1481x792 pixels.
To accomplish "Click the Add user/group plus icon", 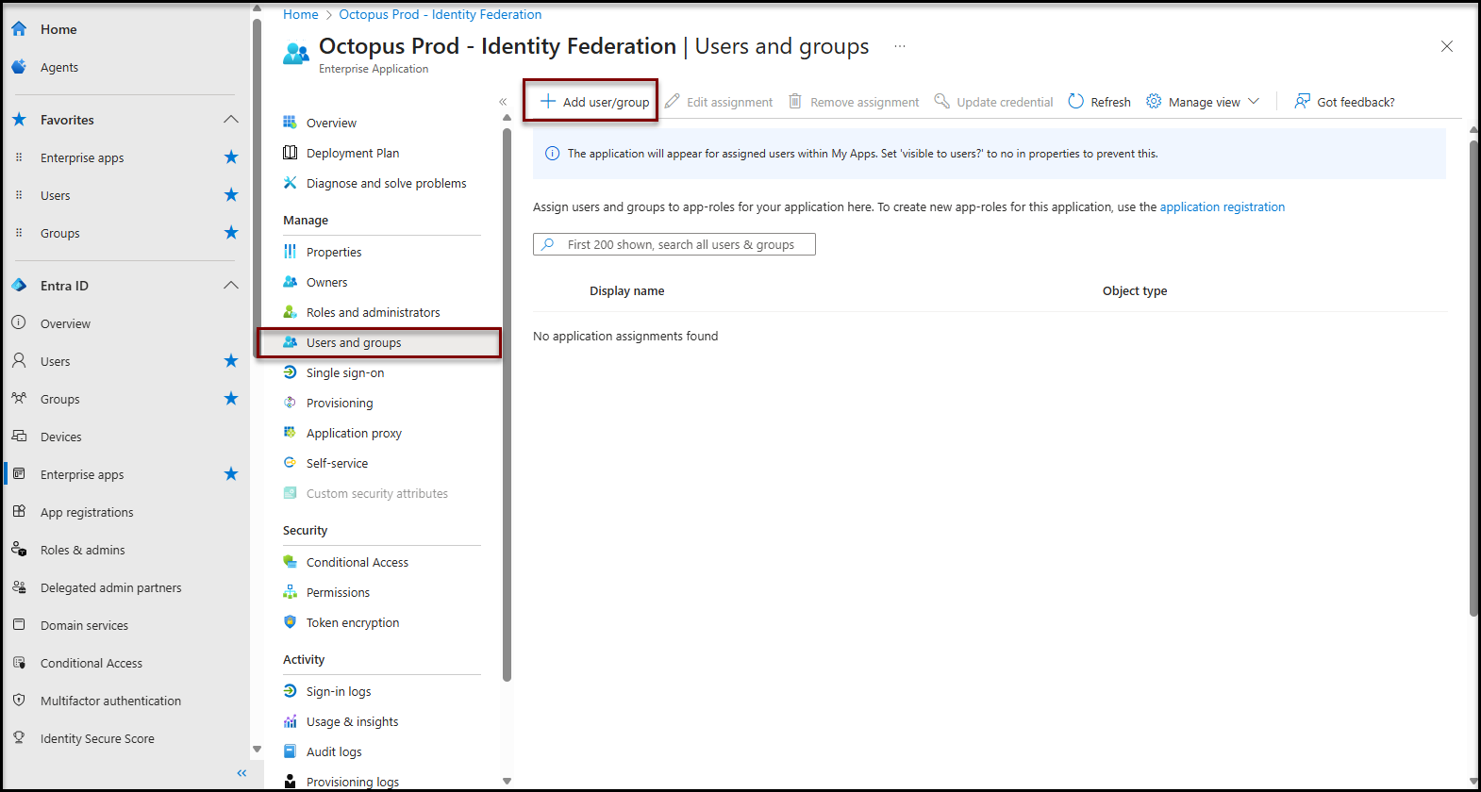I will click(x=547, y=102).
